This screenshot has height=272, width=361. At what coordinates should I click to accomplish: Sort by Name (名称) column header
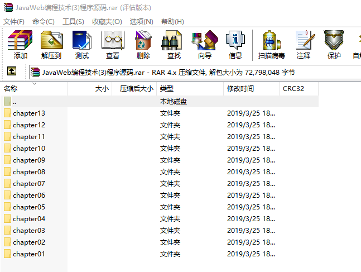[34, 88]
